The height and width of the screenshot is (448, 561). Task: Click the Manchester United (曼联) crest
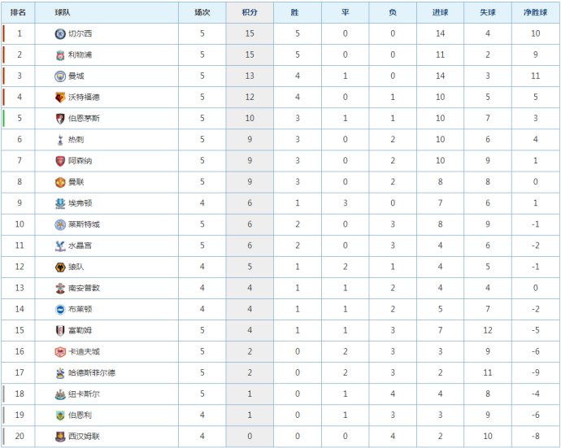click(60, 182)
